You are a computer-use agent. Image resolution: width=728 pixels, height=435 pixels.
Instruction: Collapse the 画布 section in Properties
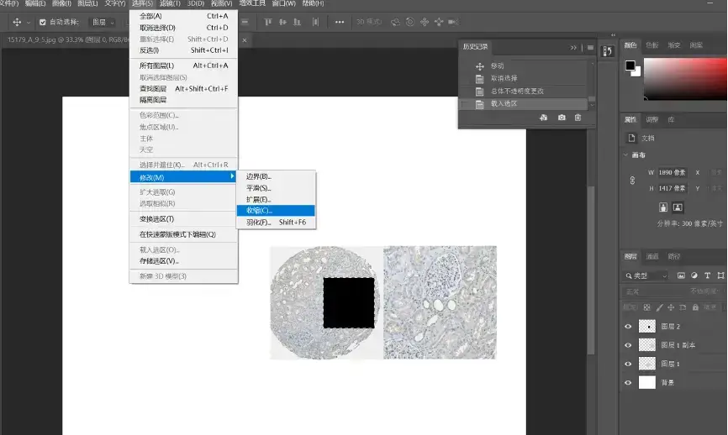click(626, 155)
